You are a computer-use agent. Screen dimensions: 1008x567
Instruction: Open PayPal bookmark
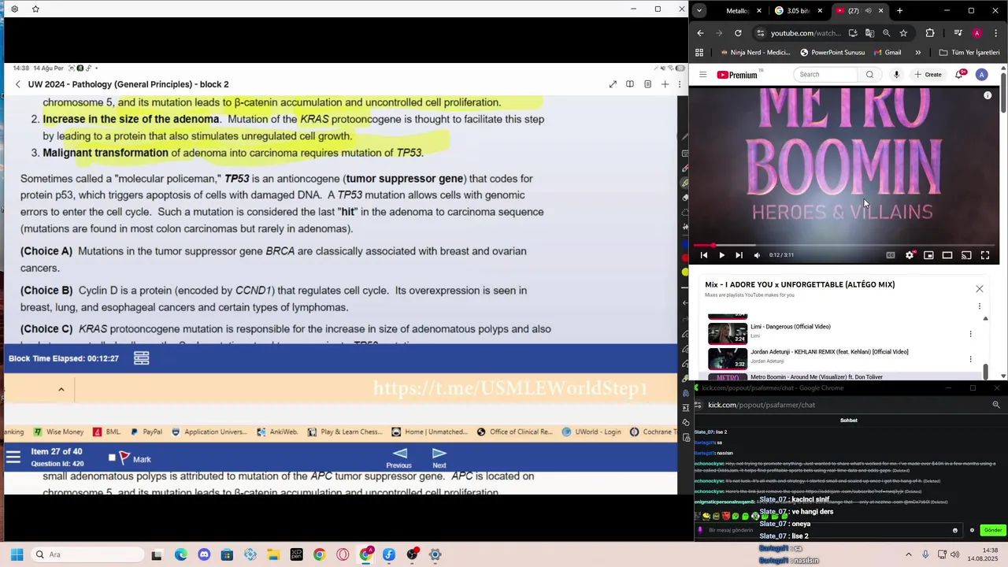[x=146, y=432]
